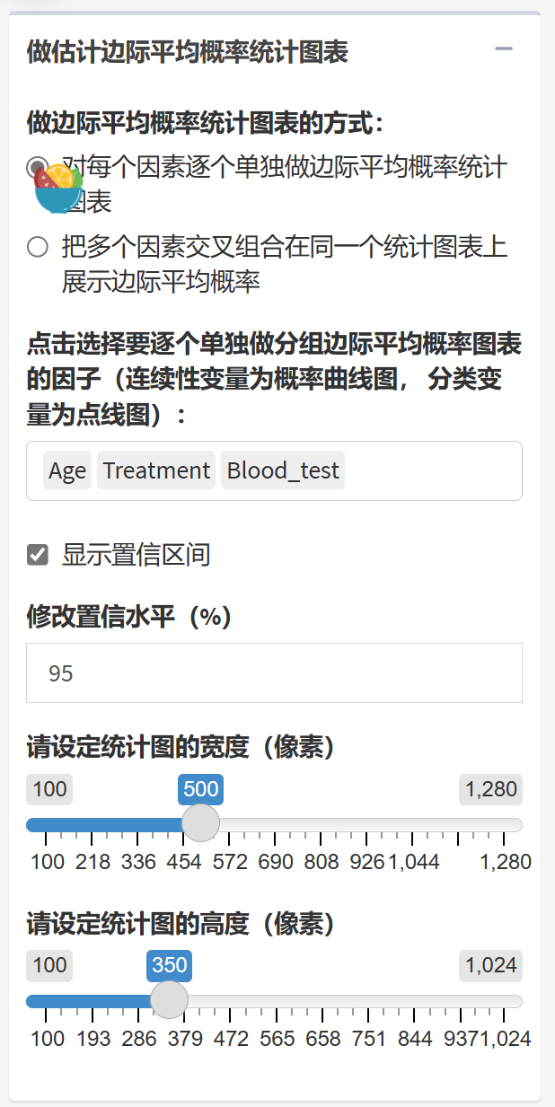Click the 100 minimum width label
Viewport: 555px width, 1107px height.
49,790
